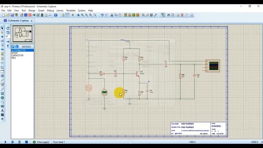Select the 2D Graphics Box tool
This screenshot has height=148, width=263.
click(x=2, y=93)
